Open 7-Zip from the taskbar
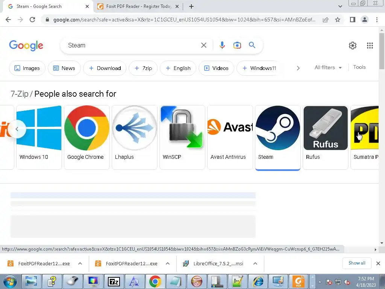 pyautogui.click(x=114, y=281)
